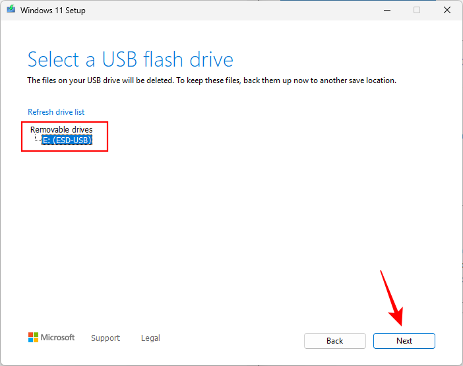Viewport: 463px width, 366px height.
Task: Click the Windows 11 Setup title bar icon
Action: coord(11,11)
